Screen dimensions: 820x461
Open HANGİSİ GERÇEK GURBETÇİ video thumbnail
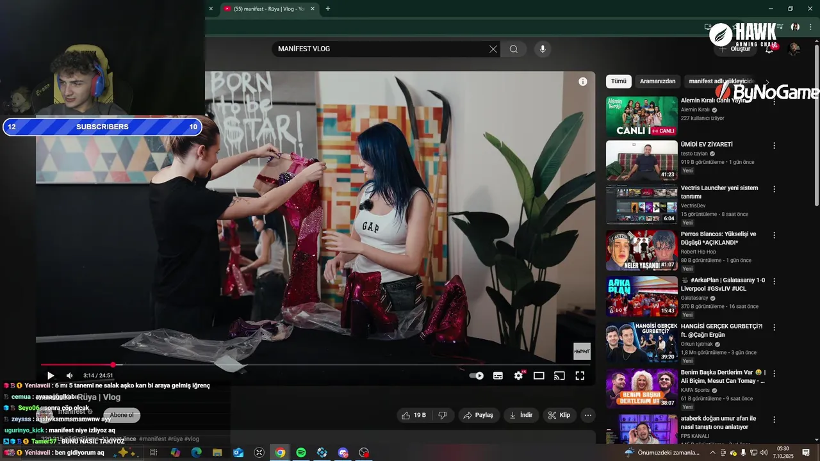[x=641, y=343]
